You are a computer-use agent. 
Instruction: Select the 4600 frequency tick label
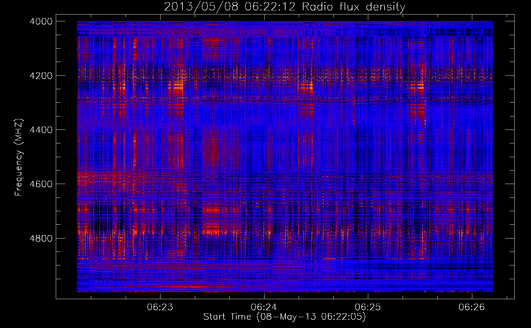tap(41, 184)
